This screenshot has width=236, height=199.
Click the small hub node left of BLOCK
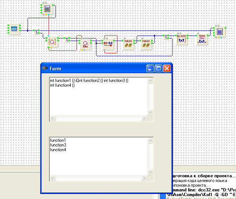[166, 37]
